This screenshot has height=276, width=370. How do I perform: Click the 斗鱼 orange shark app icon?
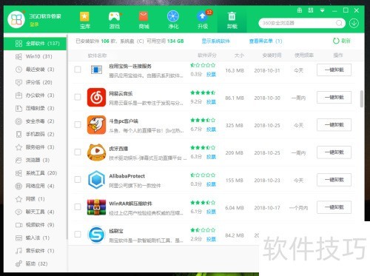[x=96, y=124]
